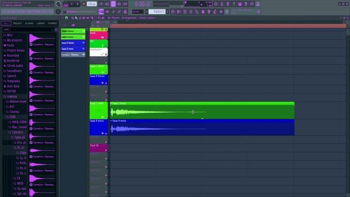Click the Templates folder in browser
The height and width of the screenshot is (197, 350).
[11, 81]
